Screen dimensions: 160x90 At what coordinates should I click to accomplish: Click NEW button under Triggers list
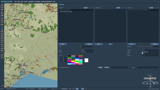62,44
